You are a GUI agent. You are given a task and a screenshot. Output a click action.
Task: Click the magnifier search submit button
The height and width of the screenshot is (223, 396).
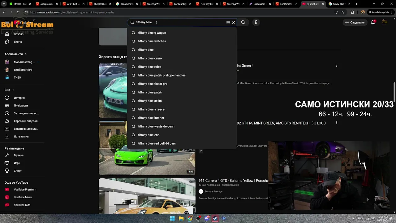[243, 22]
